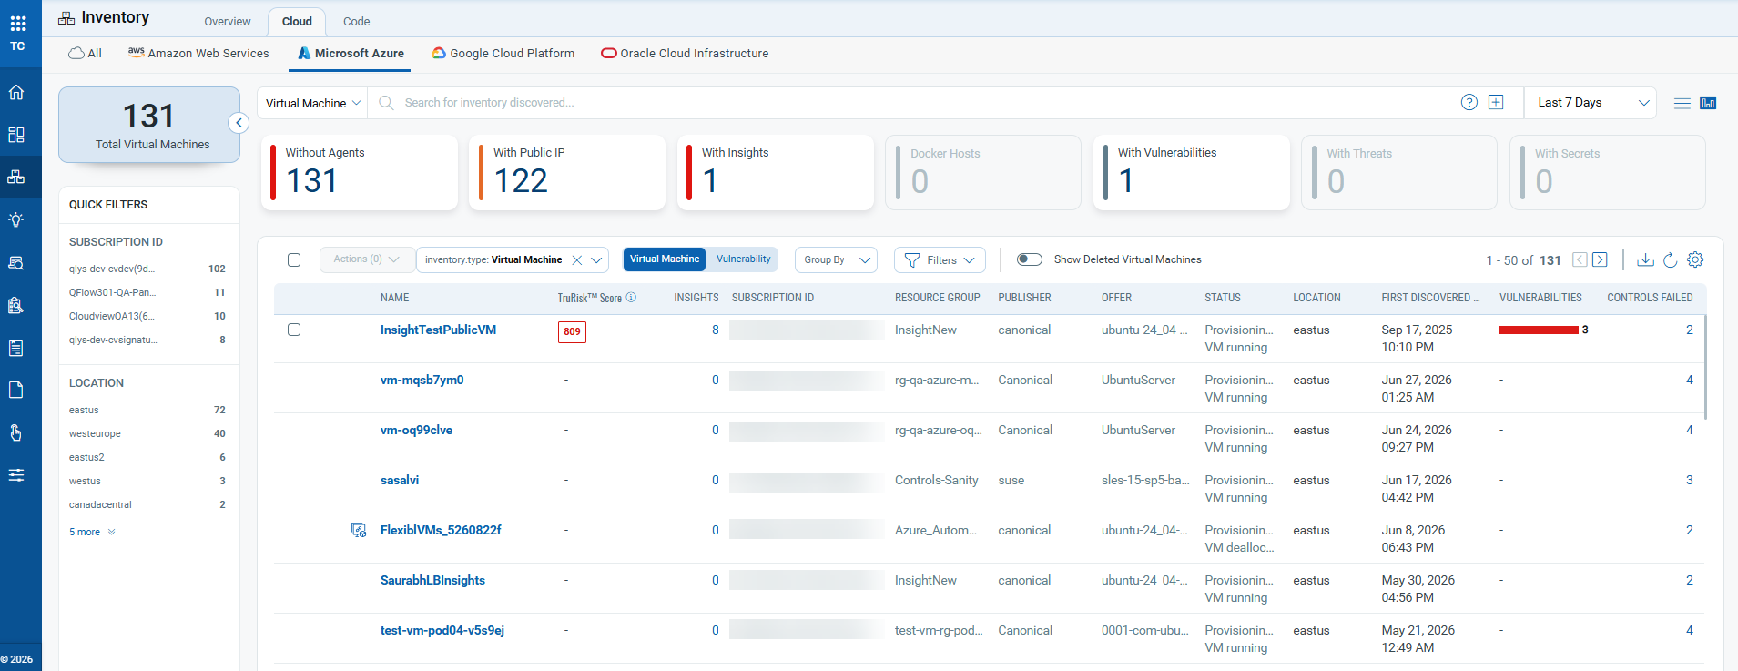Screen dimensions: 1738x671
Task: Collapse the left summary panel arrow
Action: click(239, 123)
